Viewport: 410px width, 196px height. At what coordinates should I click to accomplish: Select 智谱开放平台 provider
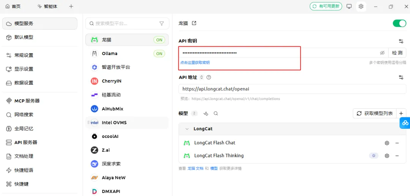click(127, 67)
